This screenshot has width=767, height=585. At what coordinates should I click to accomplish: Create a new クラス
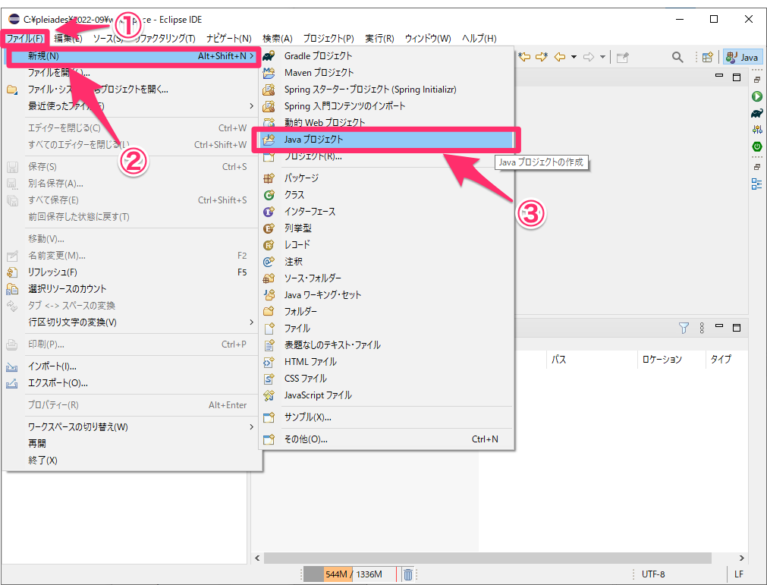(x=386, y=195)
